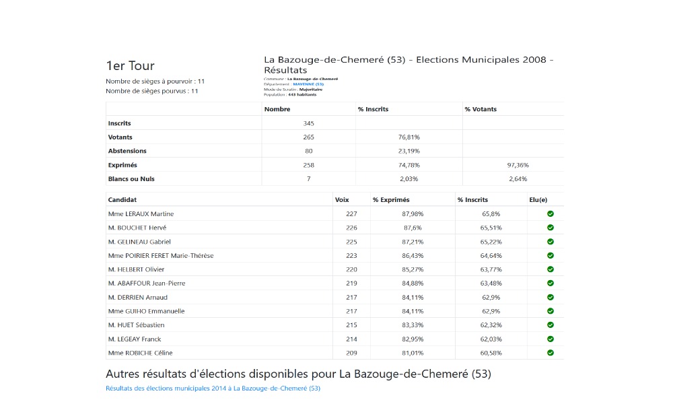Click elected icon for Mme POIRIER FERET
Image resolution: width=673 pixels, height=404 pixels.
pyautogui.click(x=551, y=255)
